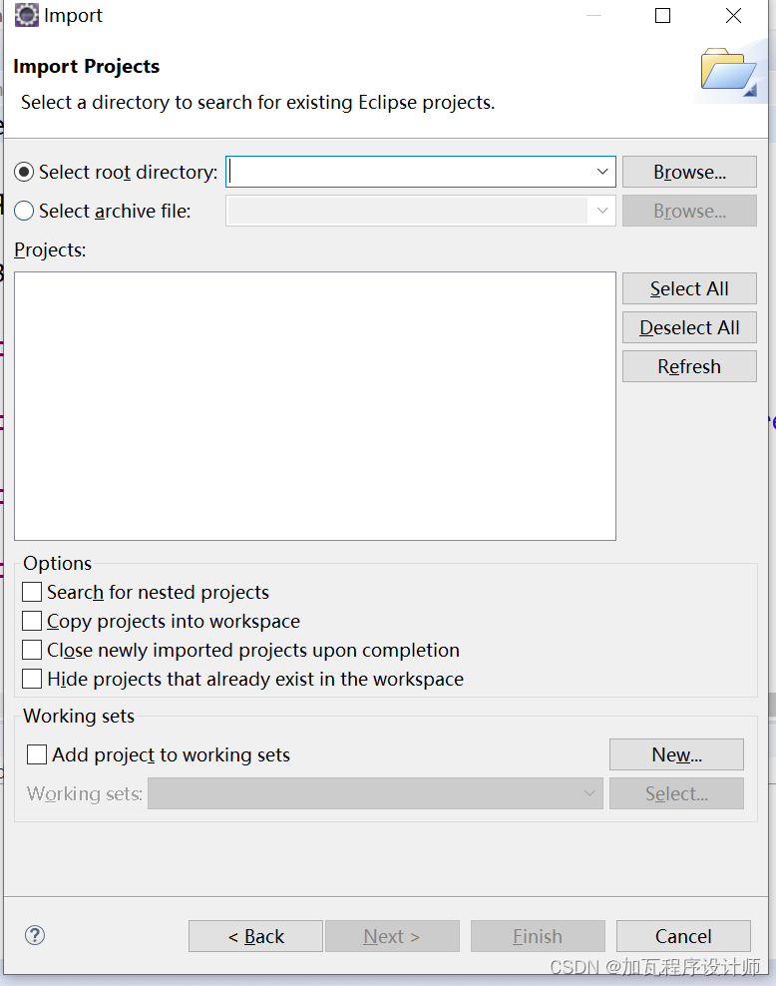Maximize the Import window
Screen dimensions: 776x986
point(663,15)
